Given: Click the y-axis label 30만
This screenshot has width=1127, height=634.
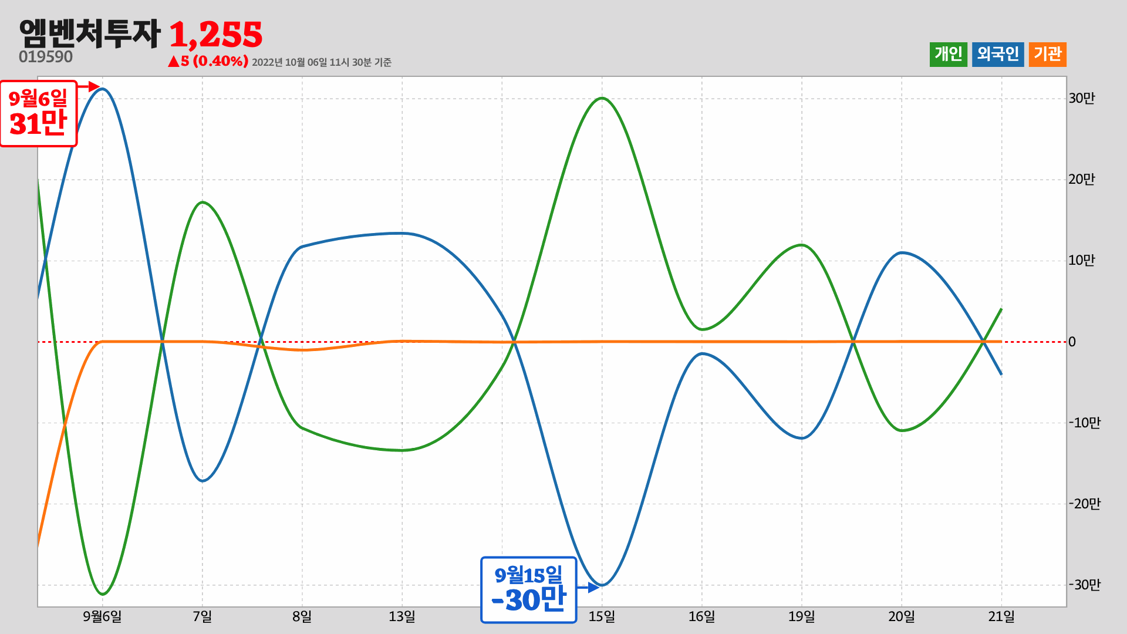Looking at the screenshot, I should (x=1081, y=98).
